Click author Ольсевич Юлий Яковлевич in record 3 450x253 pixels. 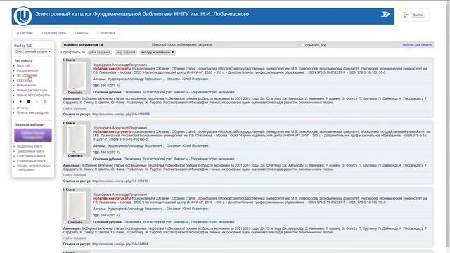pyautogui.click(x=188, y=209)
